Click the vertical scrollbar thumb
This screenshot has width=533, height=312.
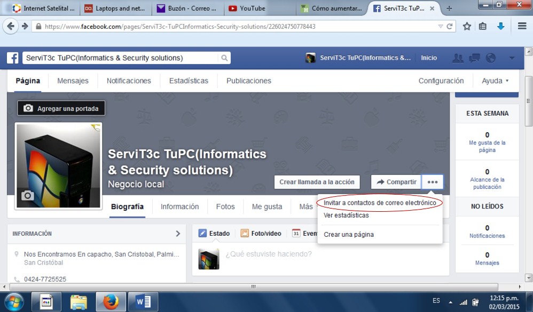pyautogui.click(x=528, y=101)
